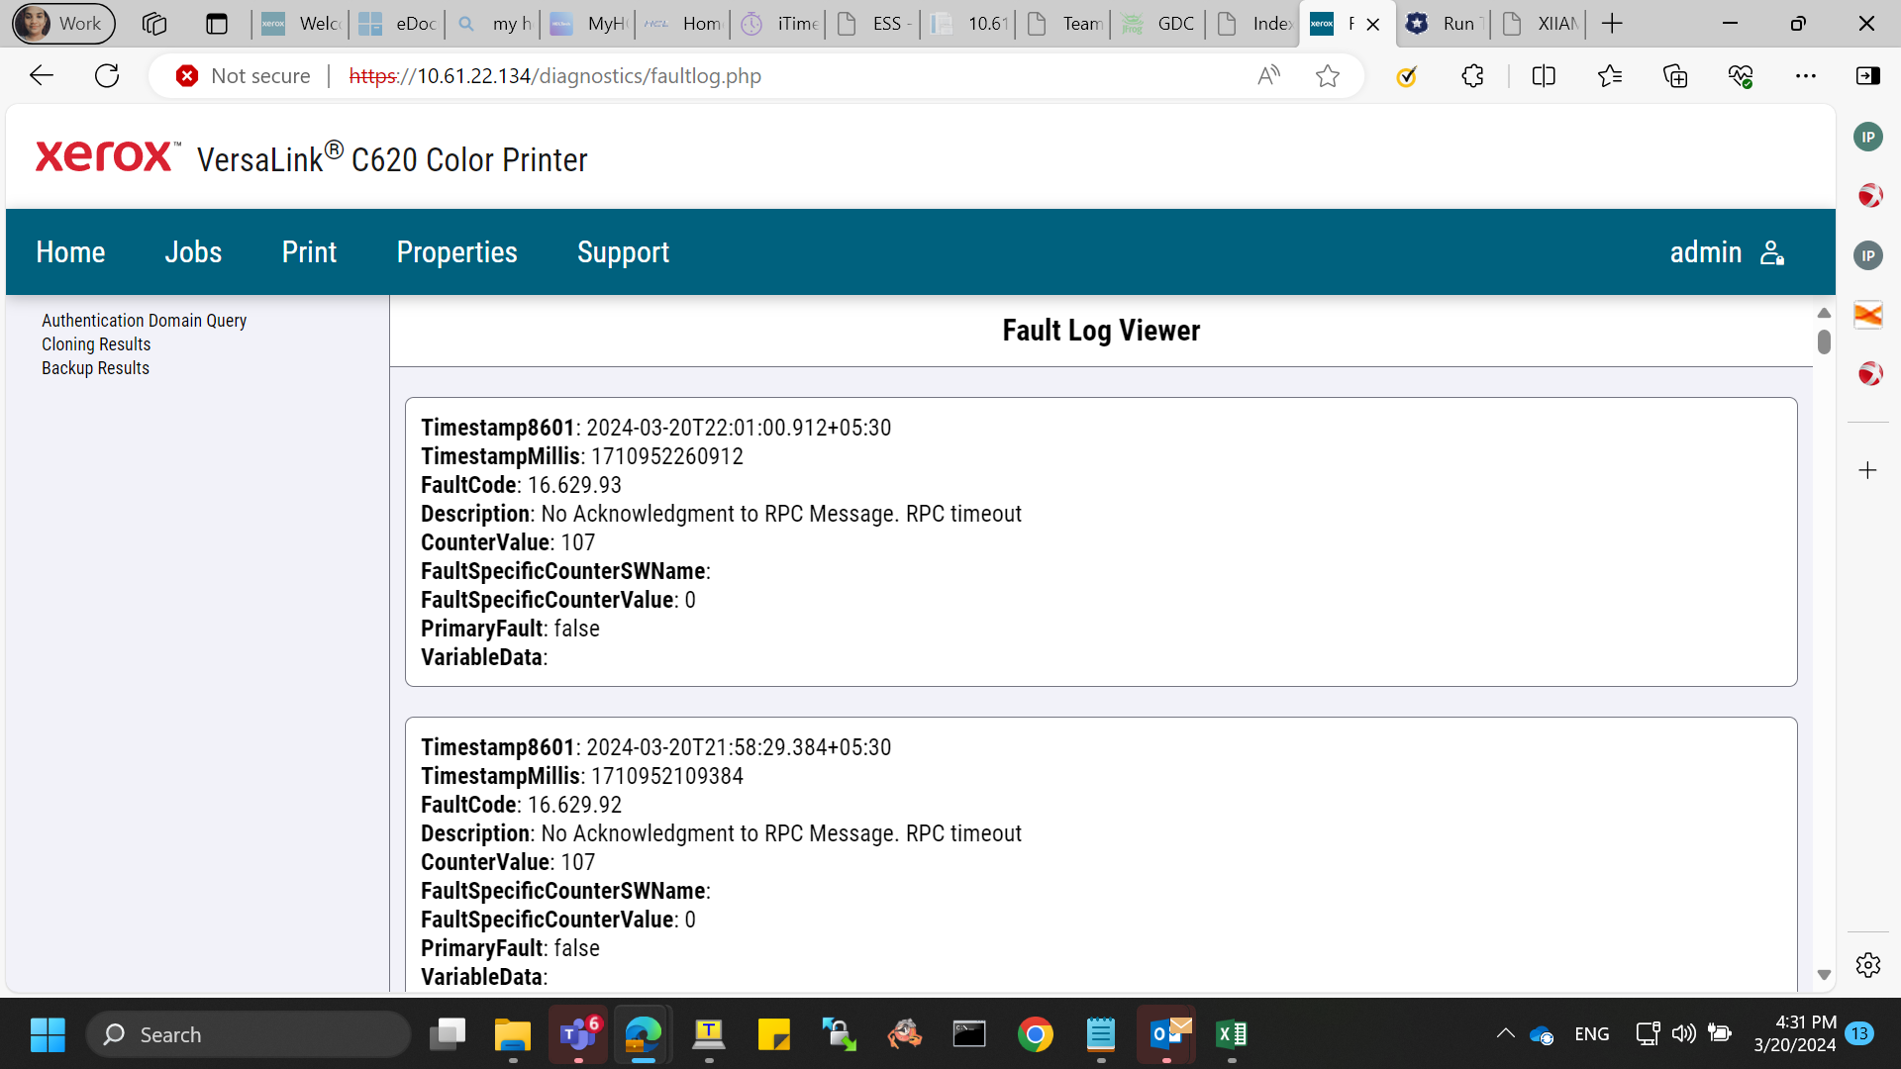Open Authentication Domain Query link
This screenshot has width=1901, height=1069.
click(x=144, y=321)
